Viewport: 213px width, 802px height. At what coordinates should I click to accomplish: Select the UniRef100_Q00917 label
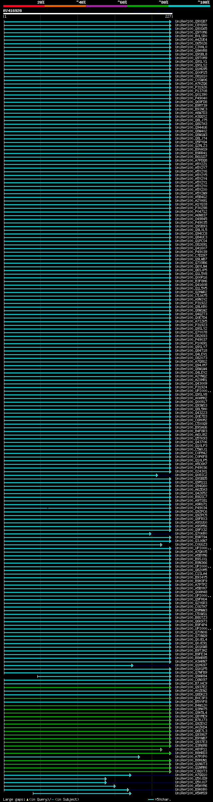click(191, 402)
